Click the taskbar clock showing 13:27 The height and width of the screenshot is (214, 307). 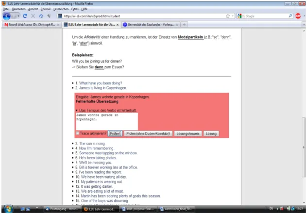tap(299, 209)
